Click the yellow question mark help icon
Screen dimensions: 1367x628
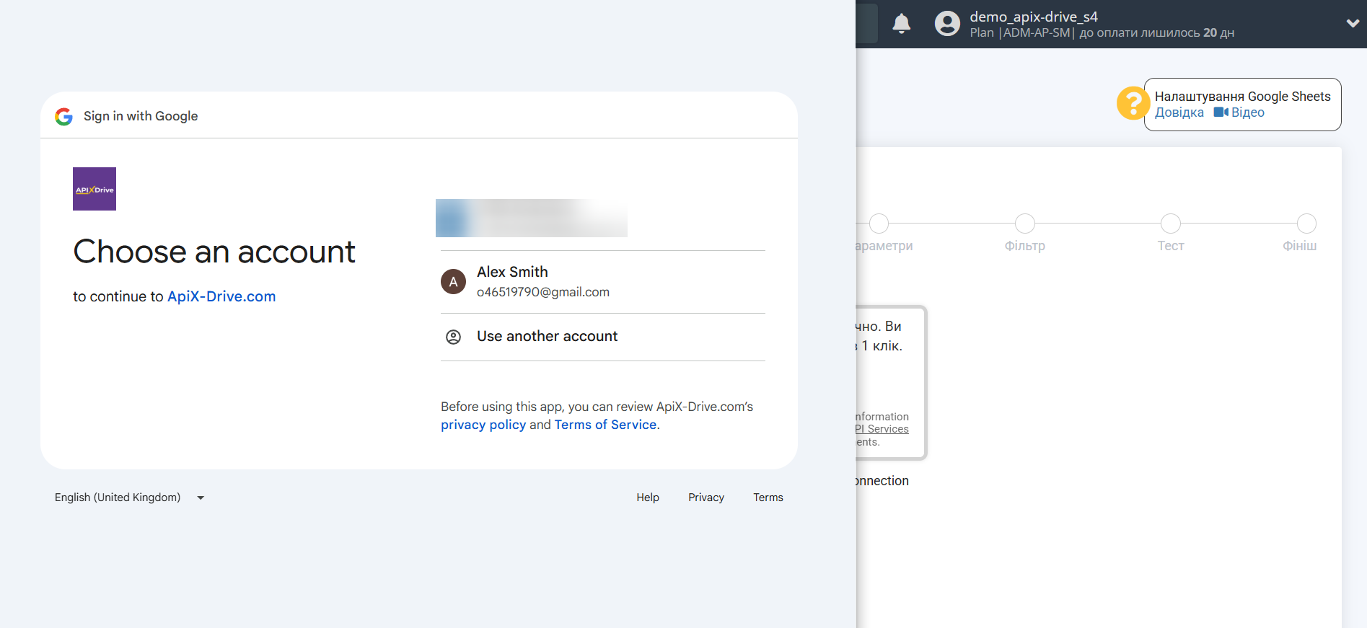1133,103
